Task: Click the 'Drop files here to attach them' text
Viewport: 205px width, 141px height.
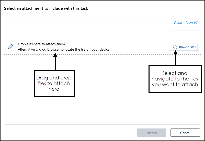Action: [41, 44]
